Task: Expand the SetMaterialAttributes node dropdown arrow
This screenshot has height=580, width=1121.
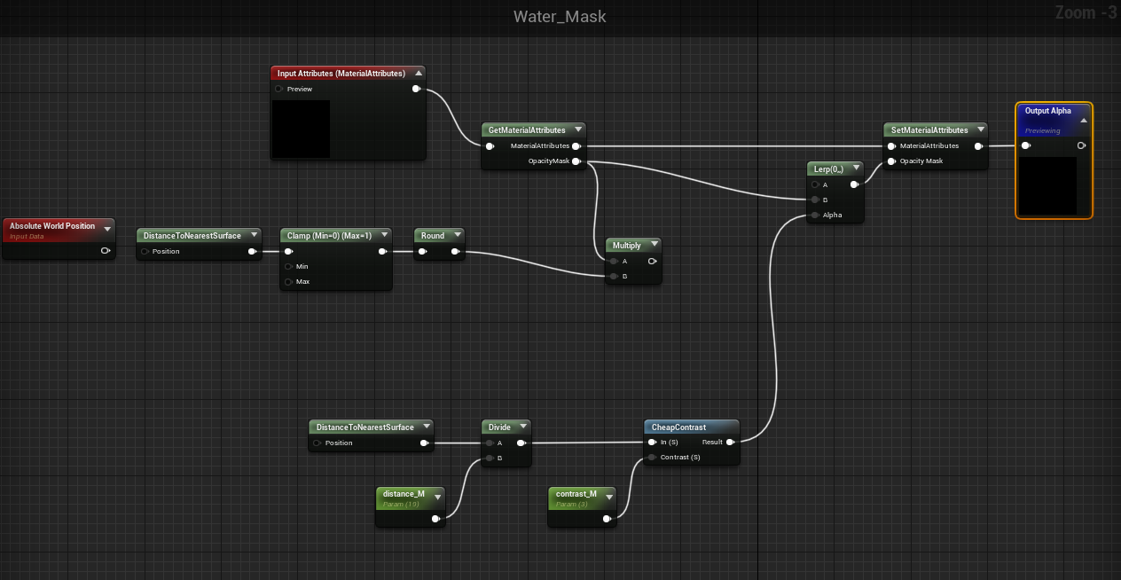Action: tap(981, 129)
